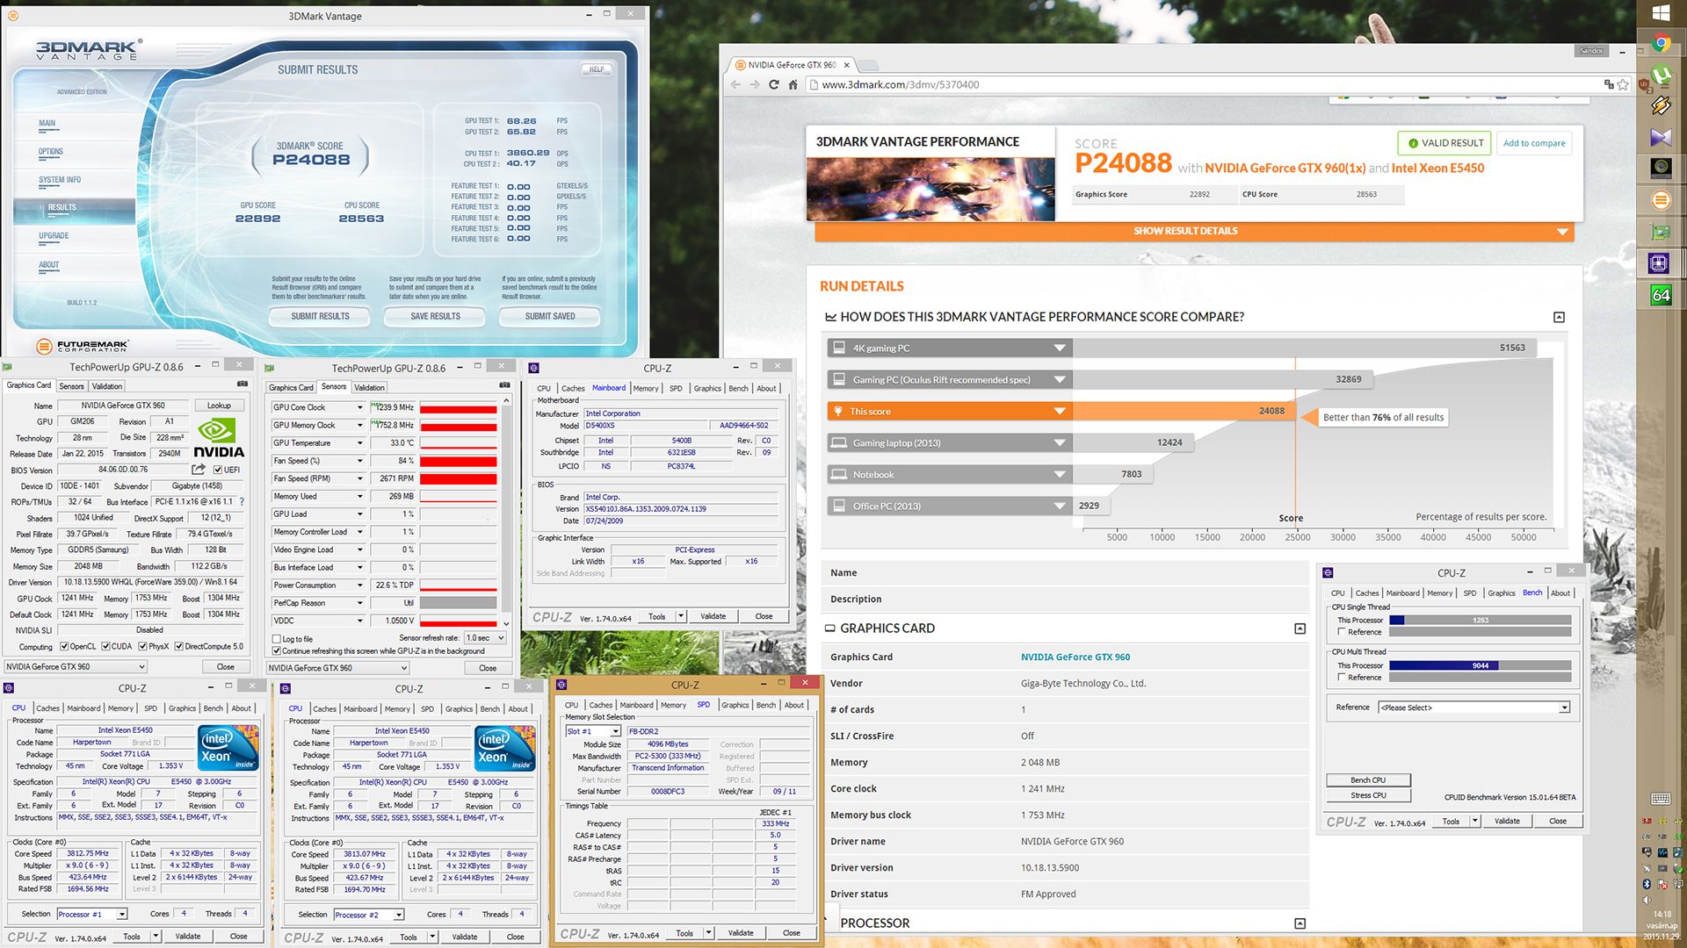Click the CPU Single Thread 1263 benchmark bar
Image resolution: width=1687 pixels, height=948 pixels.
(1480, 620)
